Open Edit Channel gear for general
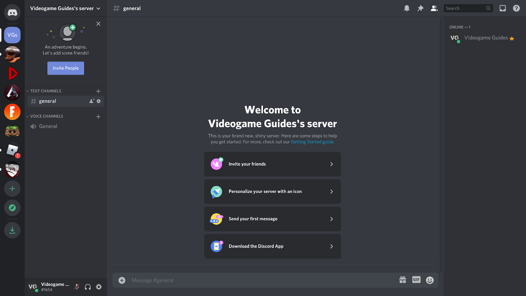Image resolution: width=526 pixels, height=296 pixels. click(99, 101)
